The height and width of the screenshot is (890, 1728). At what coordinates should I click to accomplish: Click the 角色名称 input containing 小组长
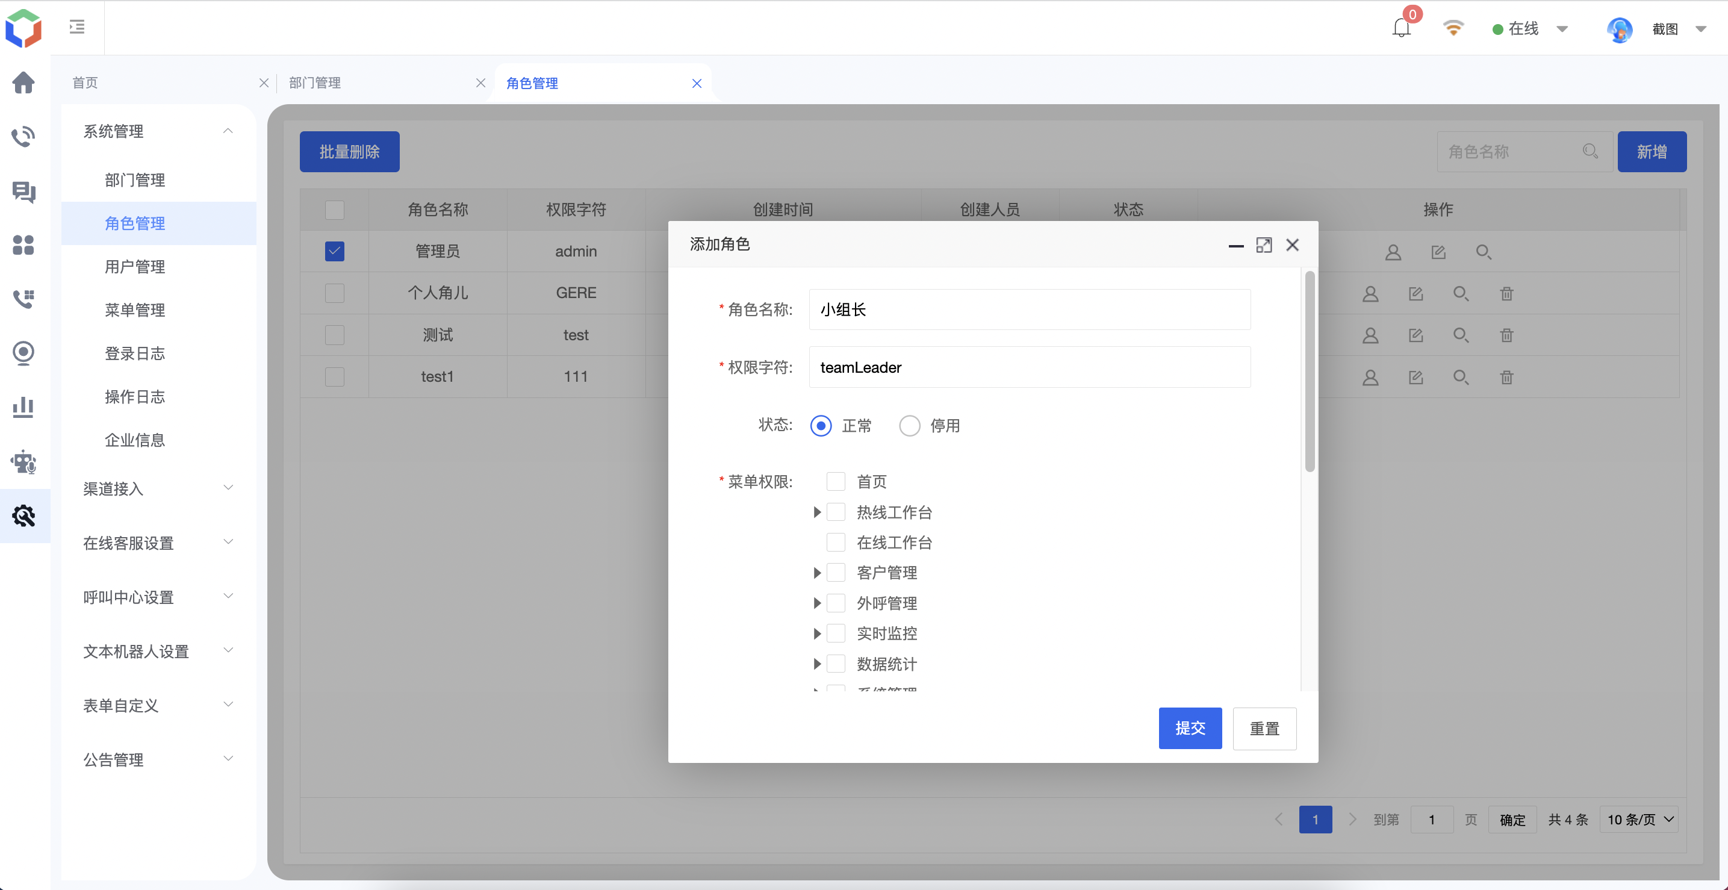(x=1030, y=309)
